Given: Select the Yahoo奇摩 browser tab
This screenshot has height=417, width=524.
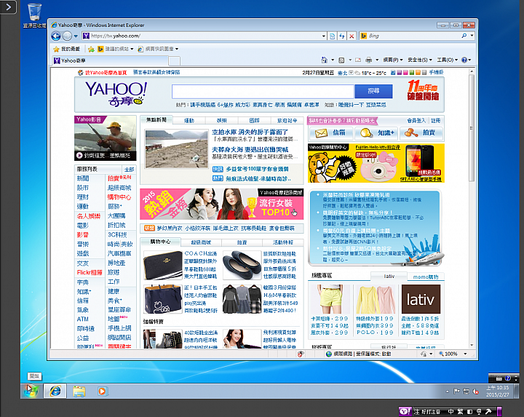Looking at the screenshot, I should coord(110,60).
